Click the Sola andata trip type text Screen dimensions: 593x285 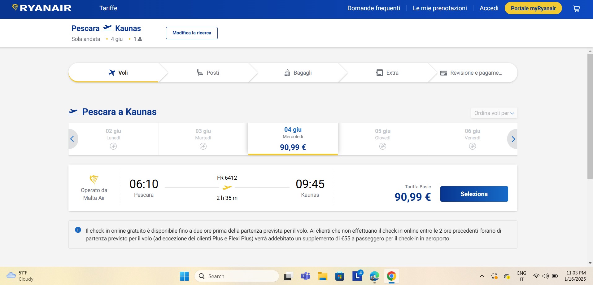[86, 39]
